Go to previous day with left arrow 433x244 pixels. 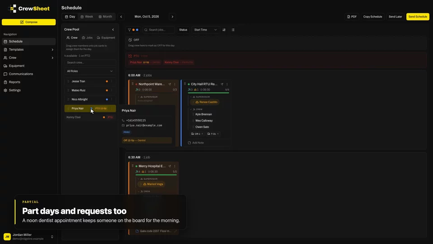tap(121, 17)
